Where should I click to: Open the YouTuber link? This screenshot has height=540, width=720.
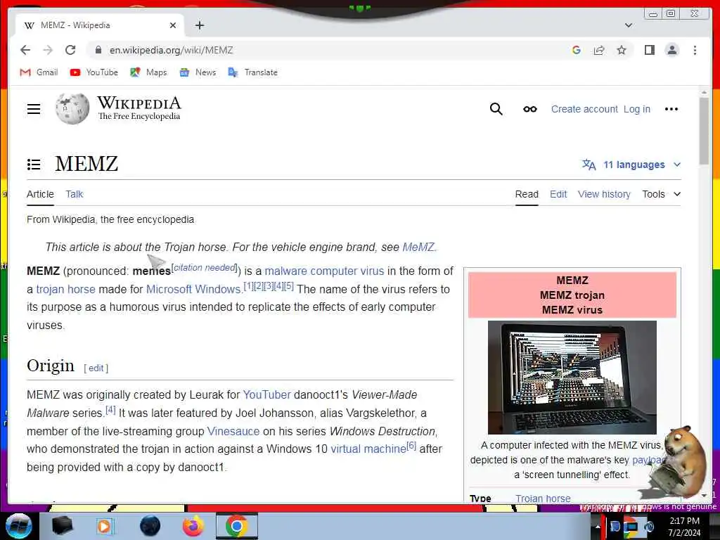click(x=266, y=395)
